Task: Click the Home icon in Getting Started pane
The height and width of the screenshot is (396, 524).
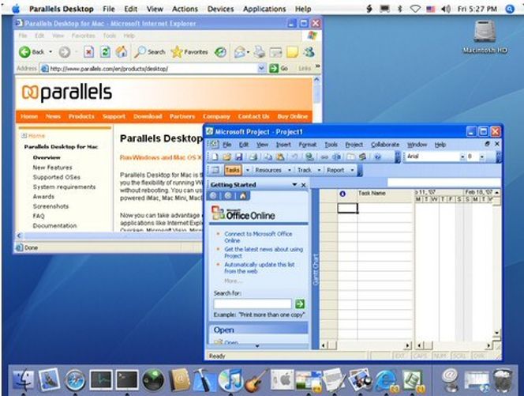Action: 243,196
